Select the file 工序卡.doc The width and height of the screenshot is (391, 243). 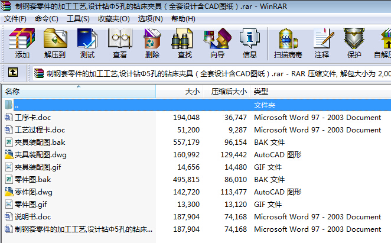[32, 118]
